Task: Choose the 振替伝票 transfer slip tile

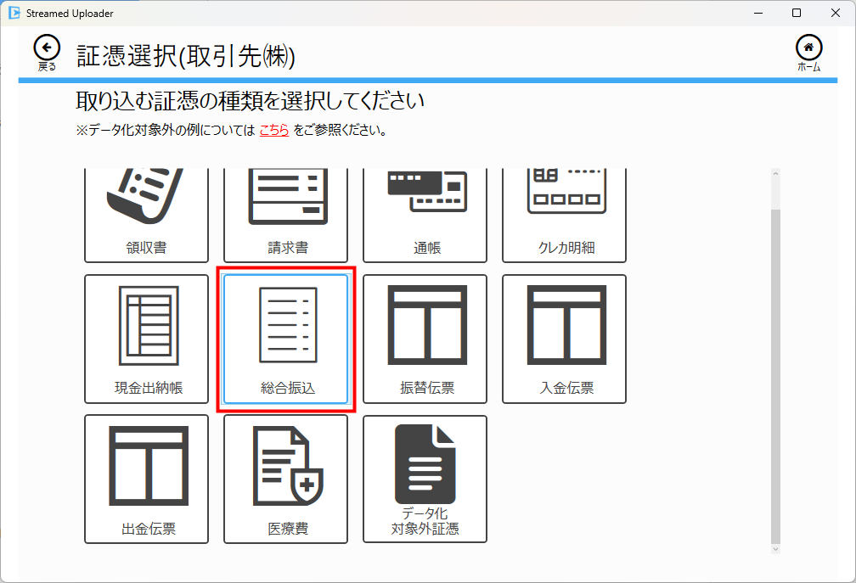Action: [x=425, y=339]
